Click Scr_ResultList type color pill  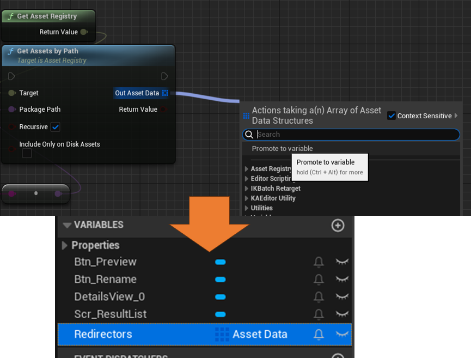tap(221, 314)
